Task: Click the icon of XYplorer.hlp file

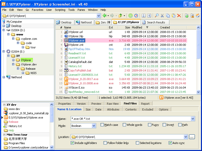Action: click(x=66, y=36)
